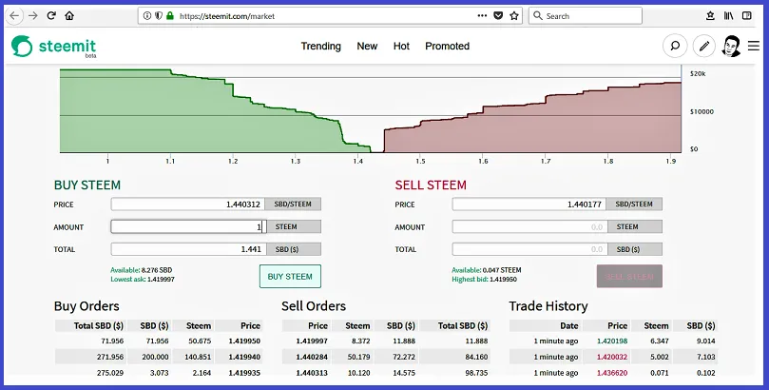Open the browser Library icon
The width and height of the screenshot is (769, 390).
(x=728, y=16)
